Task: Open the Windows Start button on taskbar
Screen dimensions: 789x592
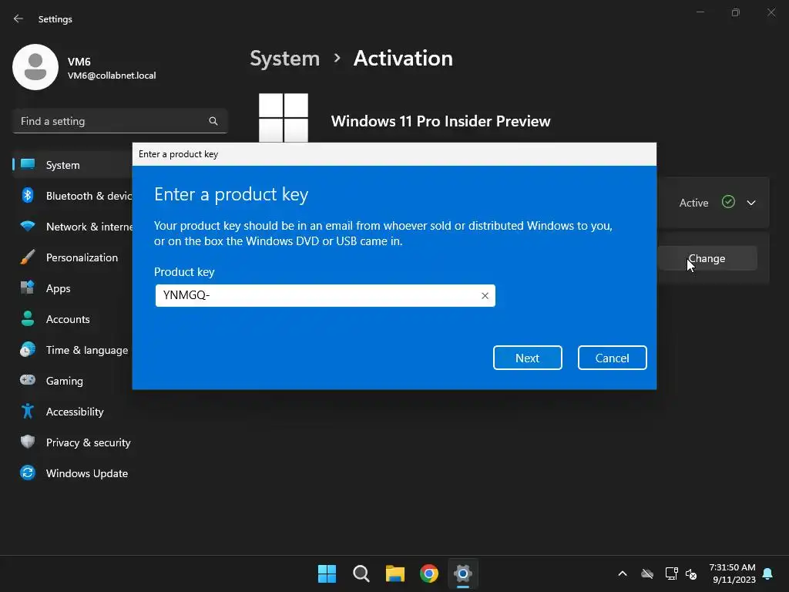Action: (327, 573)
